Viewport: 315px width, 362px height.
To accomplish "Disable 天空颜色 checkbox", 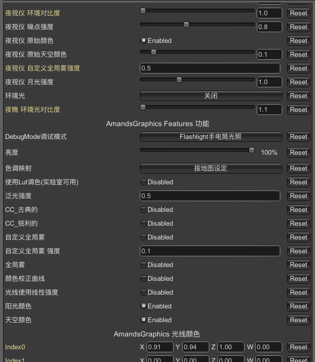I will 143,320.
